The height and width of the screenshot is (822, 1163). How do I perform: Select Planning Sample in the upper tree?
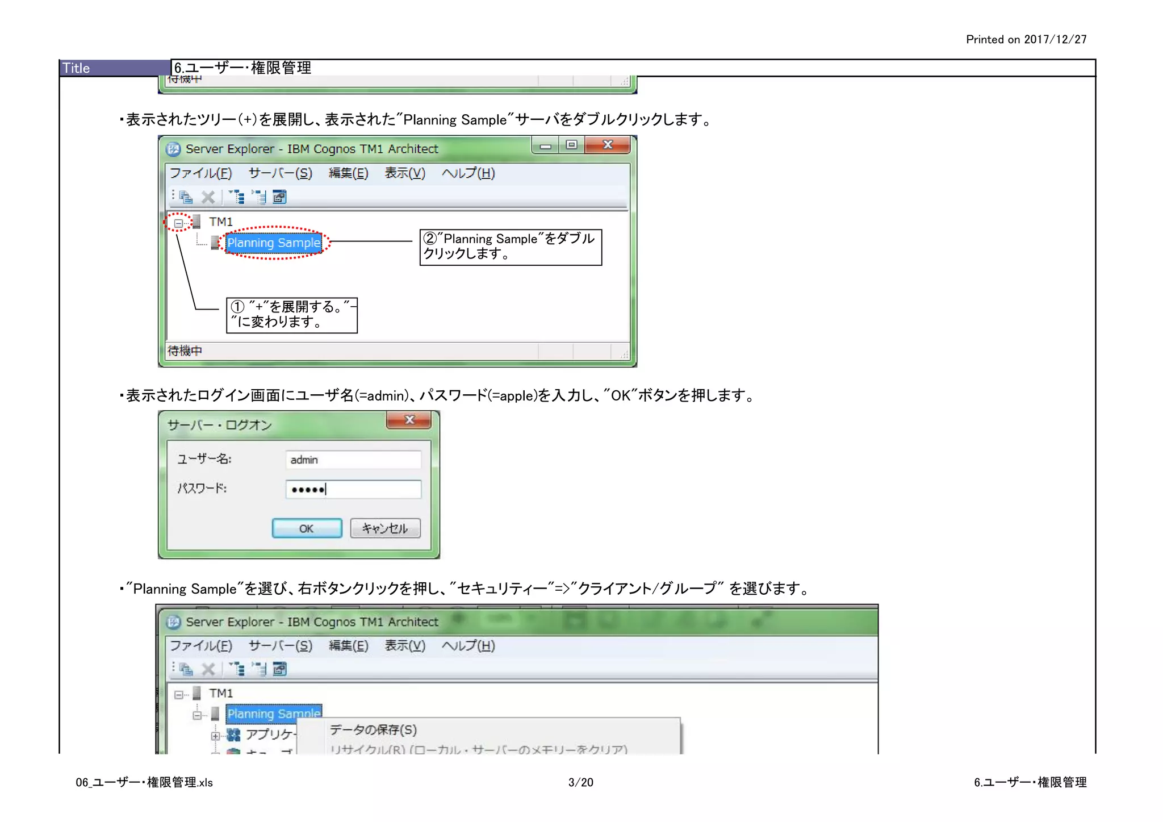pos(274,243)
